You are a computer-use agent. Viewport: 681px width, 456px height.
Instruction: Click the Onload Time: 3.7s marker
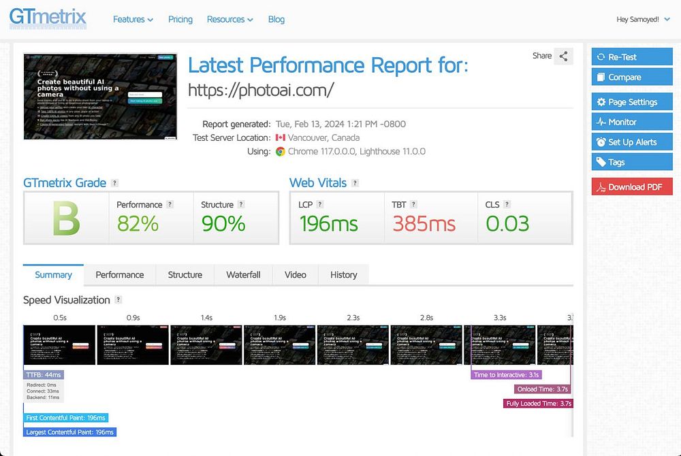[x=543, y=389]
